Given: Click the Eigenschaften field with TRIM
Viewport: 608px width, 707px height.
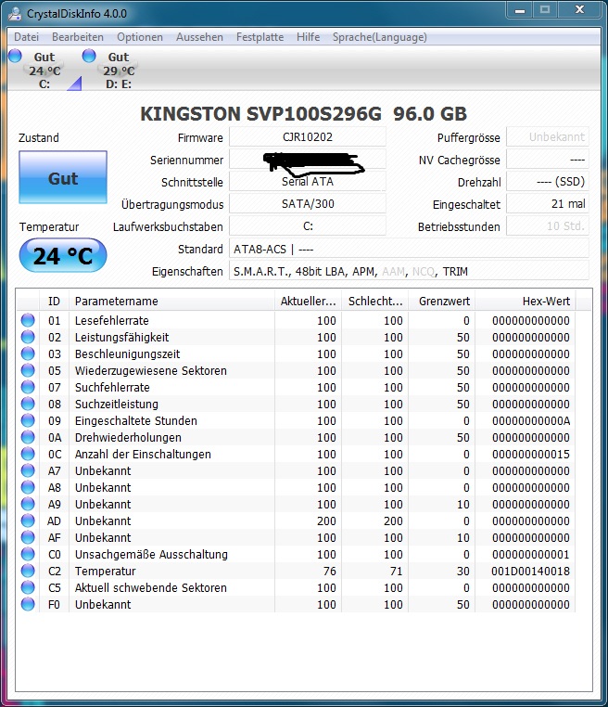Looking at the screenshot, I should pyautogui.click(x=409, y=271).
